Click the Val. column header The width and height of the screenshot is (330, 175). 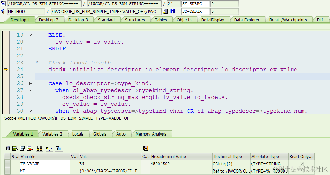(110, 156)
